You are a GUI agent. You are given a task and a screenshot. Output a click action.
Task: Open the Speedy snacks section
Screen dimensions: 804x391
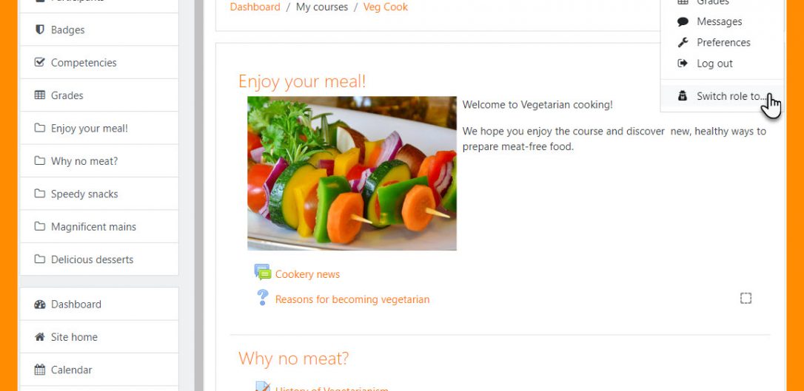99,194
